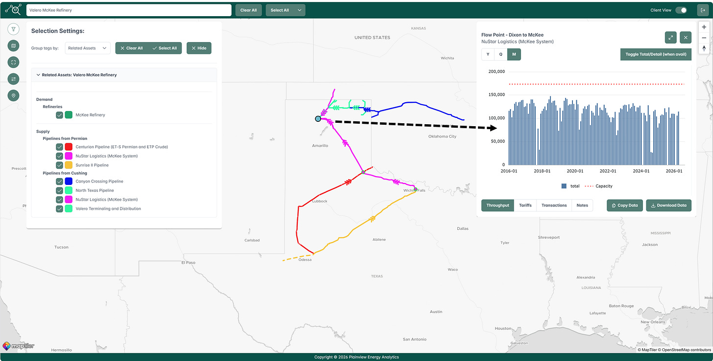Click the blue Canyon Crossing Pipeline swatch
The image size is (713, 361).
click(x=69, y=181)
